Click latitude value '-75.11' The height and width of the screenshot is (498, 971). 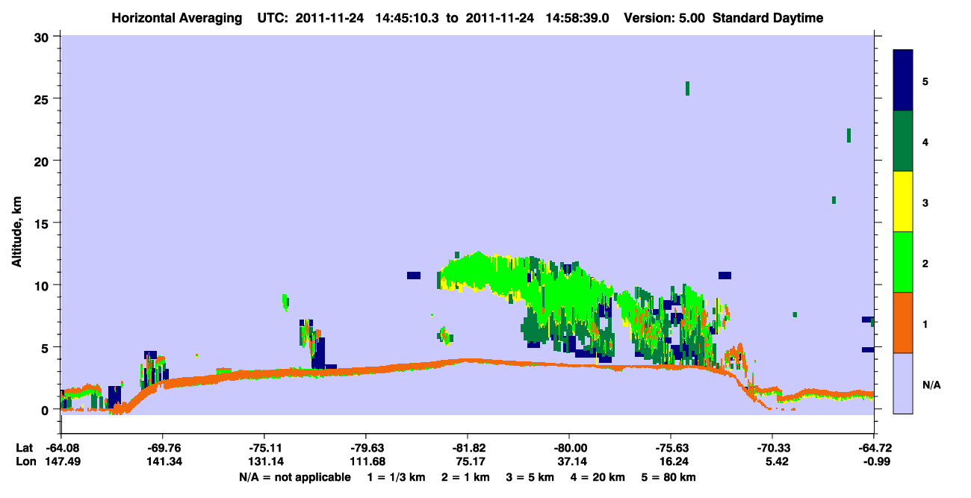(x=264, y=448)
